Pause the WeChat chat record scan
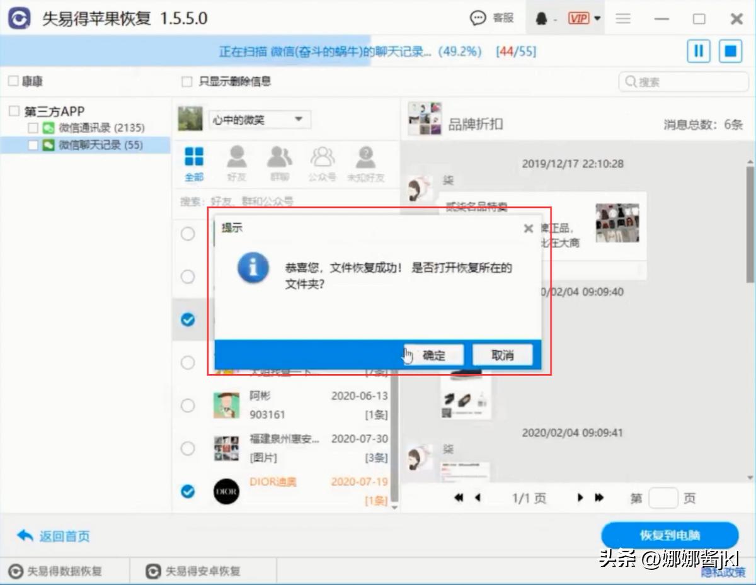Viewport: 756px width, 585px height. tap(698, 51)
